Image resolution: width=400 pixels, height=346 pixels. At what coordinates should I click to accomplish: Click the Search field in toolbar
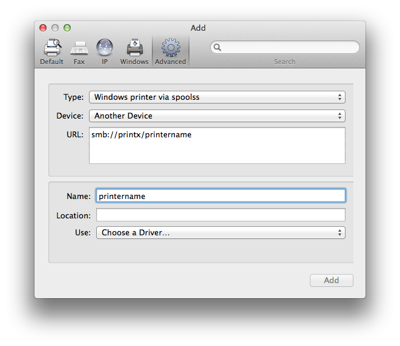coord(284,47)
